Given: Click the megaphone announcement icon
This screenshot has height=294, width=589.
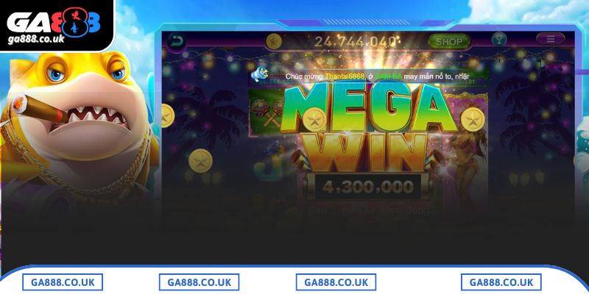Looking at the screenshot, I should (259, 74).
